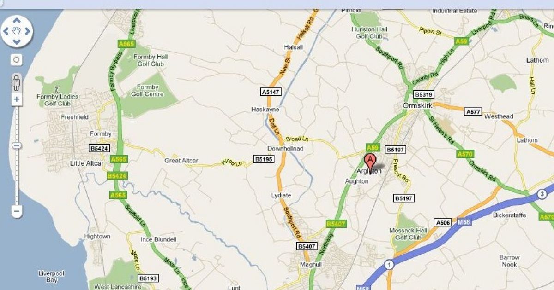Click the zoom slider handle
This screenshot has width=554, height=290.
[x=17, y=145]
